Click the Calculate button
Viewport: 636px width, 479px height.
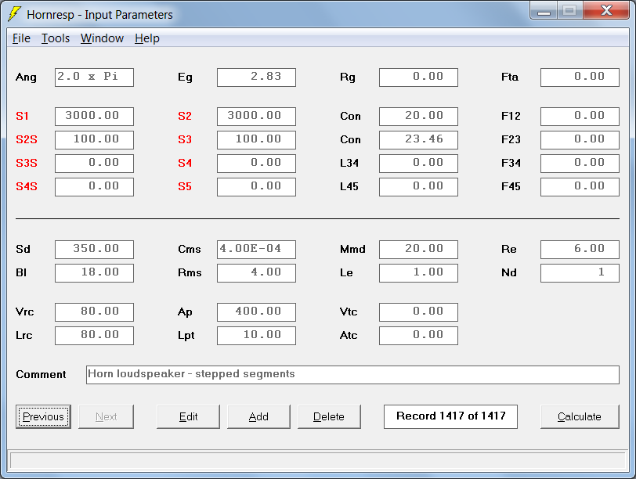point(580,416)
